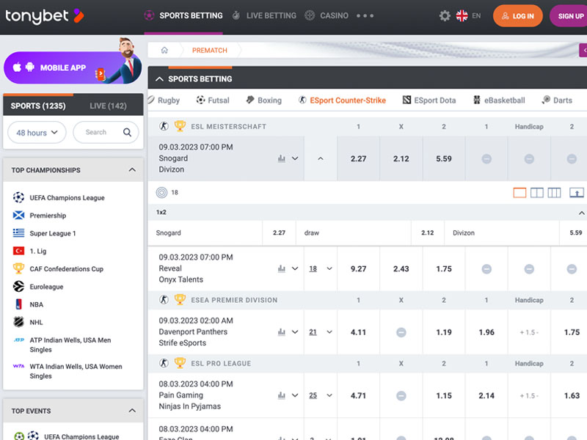Switch to the Live (142) tab

108,106
